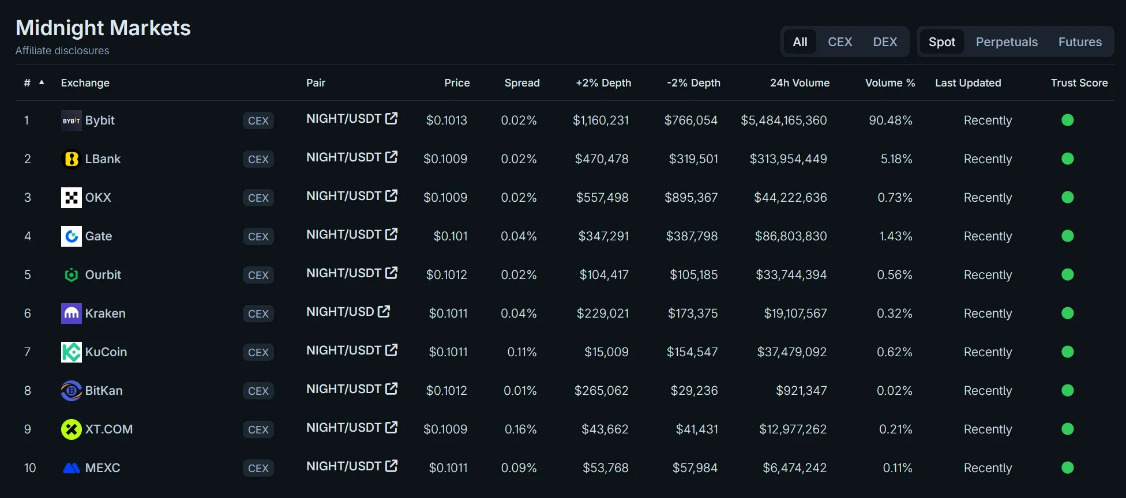Click KuCoin spread 0.11%

522,352
